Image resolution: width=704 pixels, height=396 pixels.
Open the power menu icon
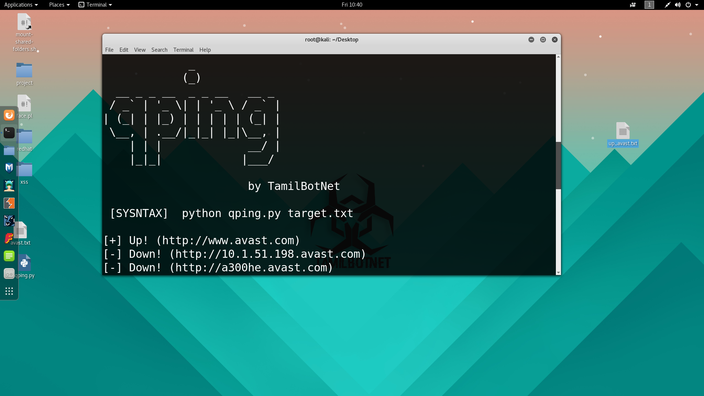coord(688,5)
